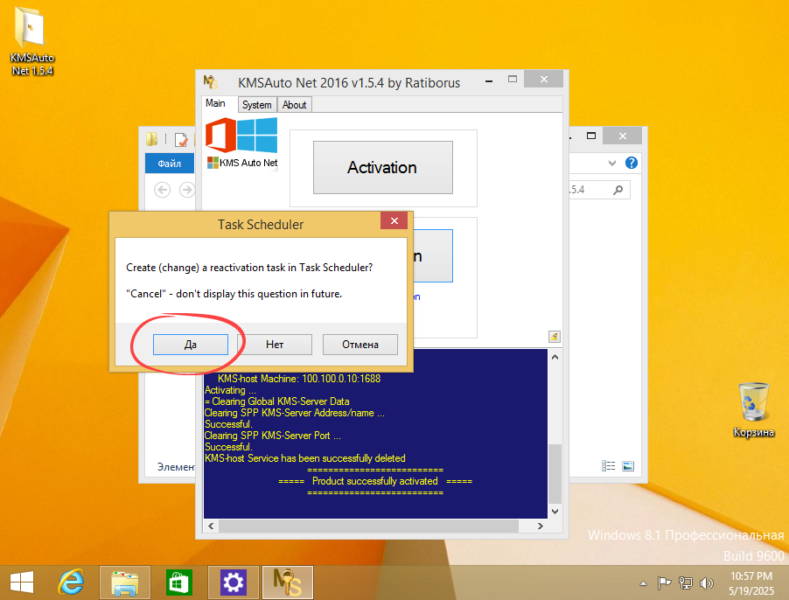Click the volume icon in the system tray
Screen dimensions: 789x600
(707, 583)
